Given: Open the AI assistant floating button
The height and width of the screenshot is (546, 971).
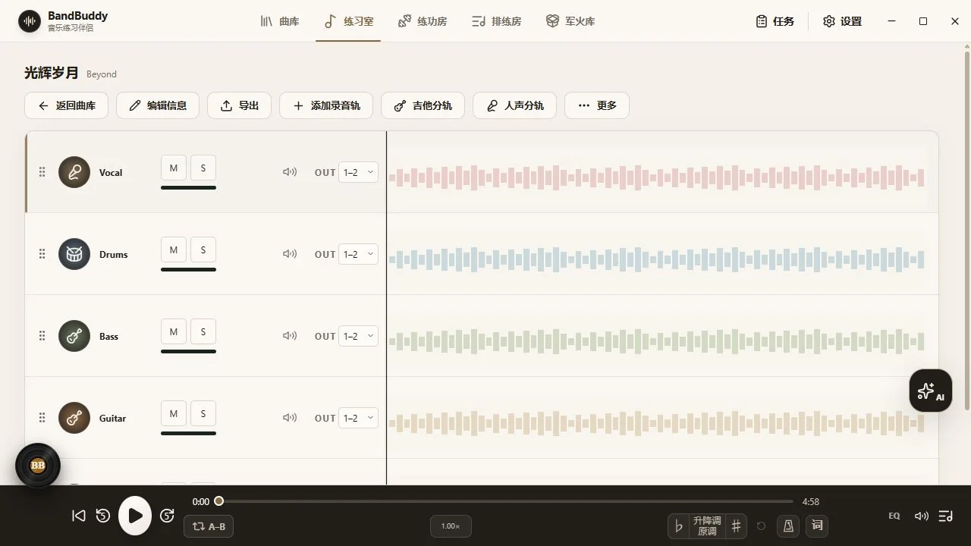Looking at the screenshot, I should pos(931,391).
